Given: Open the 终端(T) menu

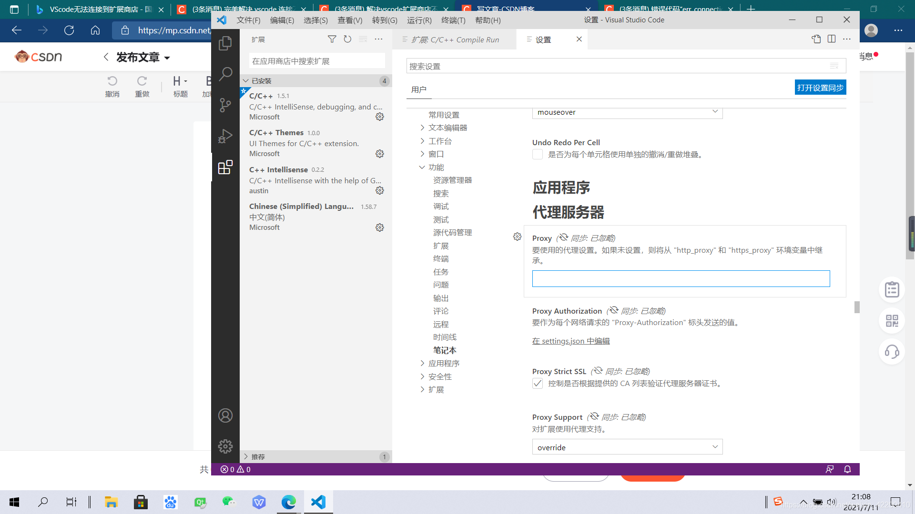Looking at the screenshot, I should [453, 20].
